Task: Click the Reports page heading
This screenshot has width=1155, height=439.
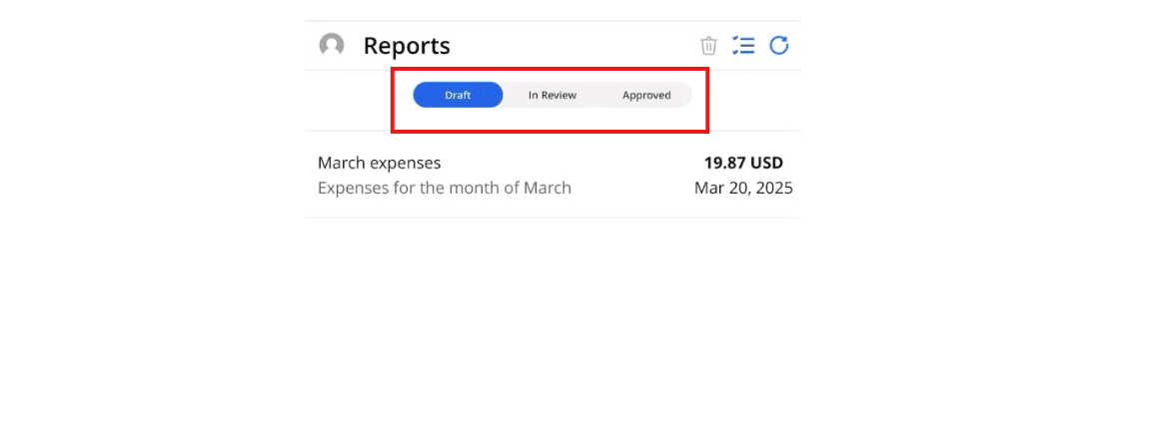Action: tap(407, 46)
